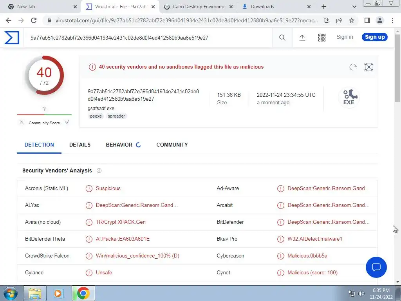Click the hash search input field

pyautogui.click(x=148, y=38)
